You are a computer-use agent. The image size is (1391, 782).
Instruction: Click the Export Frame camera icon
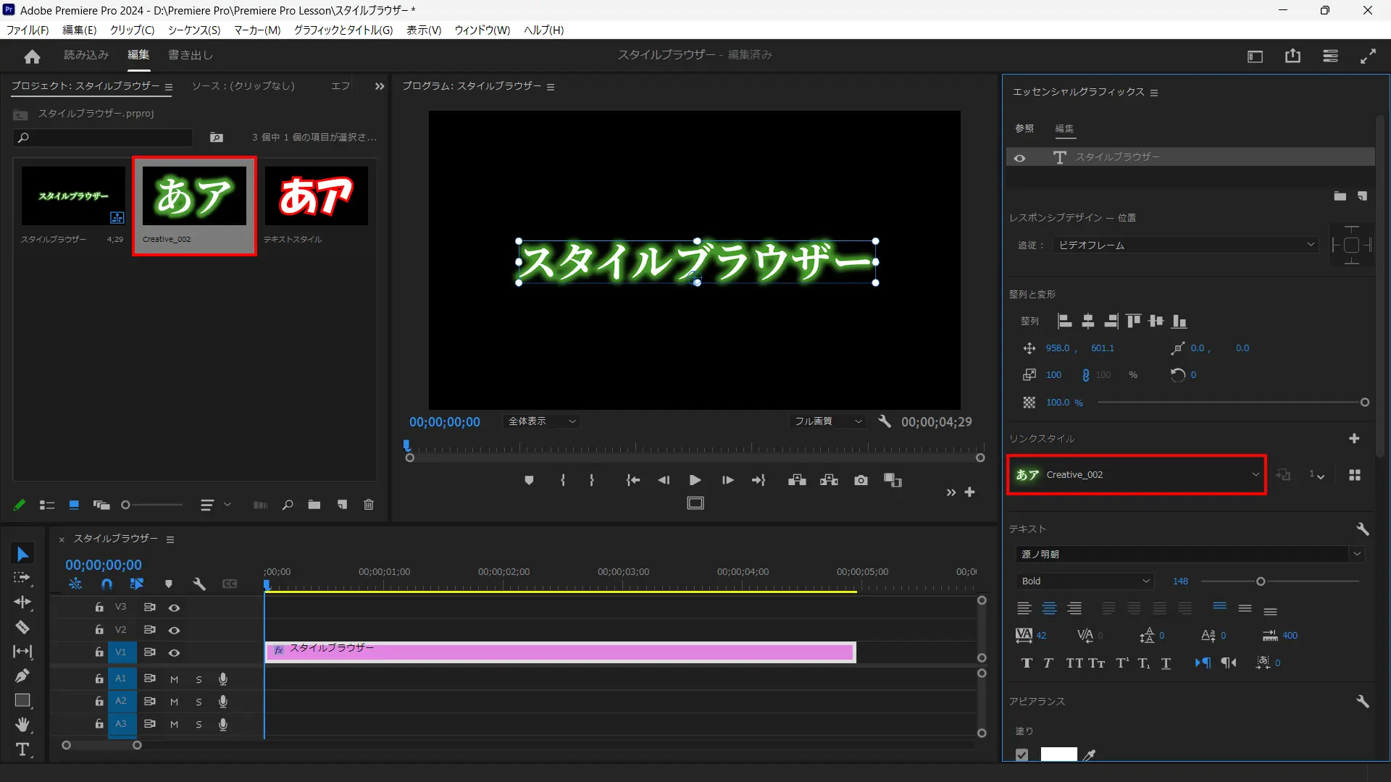pyautogui.click(x=861, y=480)
